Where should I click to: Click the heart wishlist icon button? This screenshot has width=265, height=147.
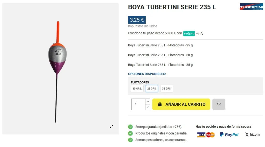[219, 104]
